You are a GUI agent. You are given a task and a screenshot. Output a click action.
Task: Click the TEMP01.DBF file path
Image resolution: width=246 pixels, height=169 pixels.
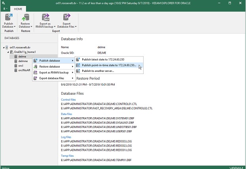(96, 160)
